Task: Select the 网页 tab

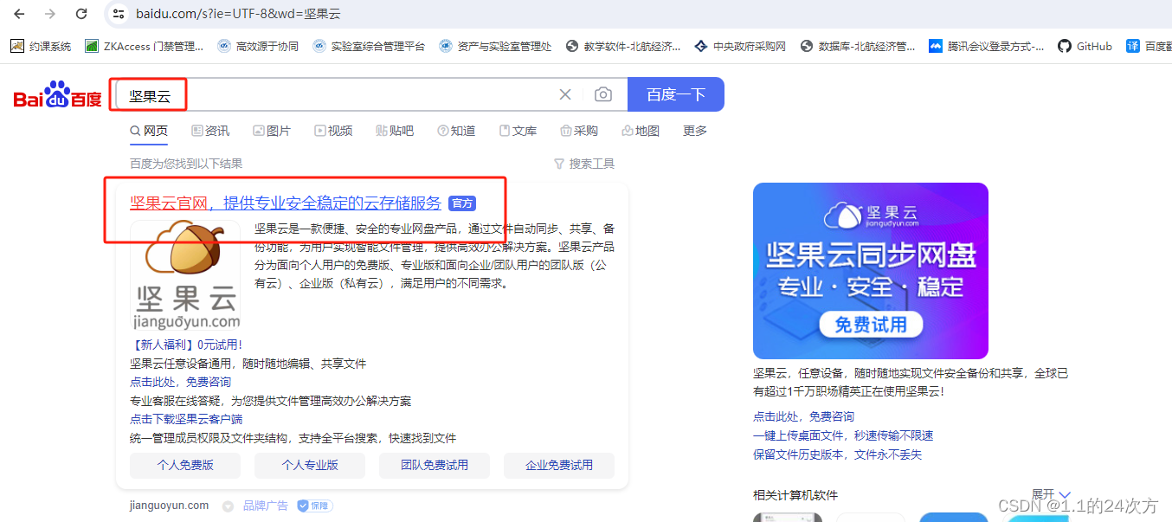Action: [149, 131]
